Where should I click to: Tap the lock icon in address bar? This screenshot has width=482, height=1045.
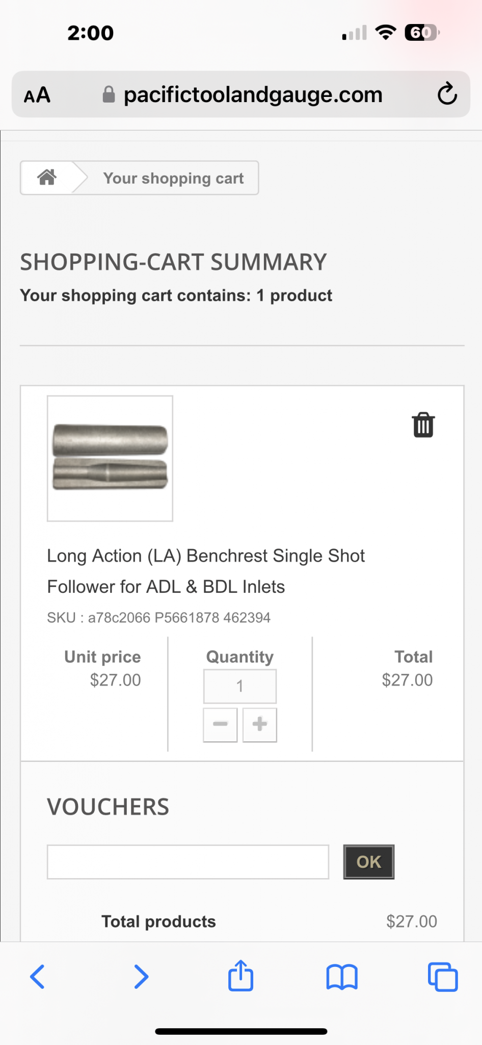tap(109, 94)
